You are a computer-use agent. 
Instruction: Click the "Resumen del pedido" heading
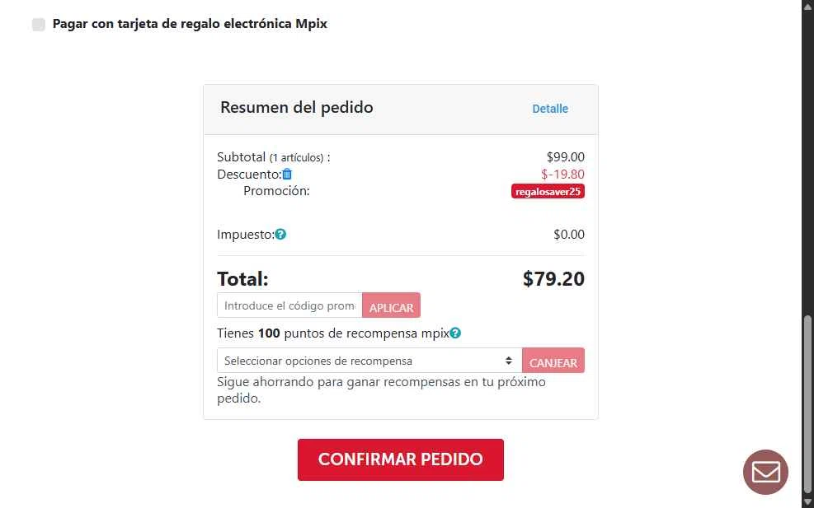pos(297,108)
